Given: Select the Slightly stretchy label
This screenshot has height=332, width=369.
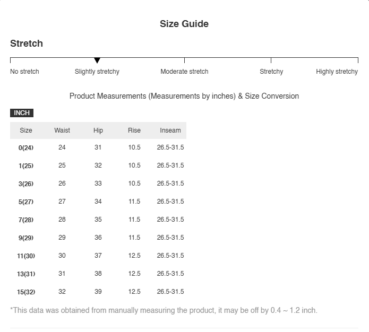Looking at the screenshot, I should (x=97, y=72).
